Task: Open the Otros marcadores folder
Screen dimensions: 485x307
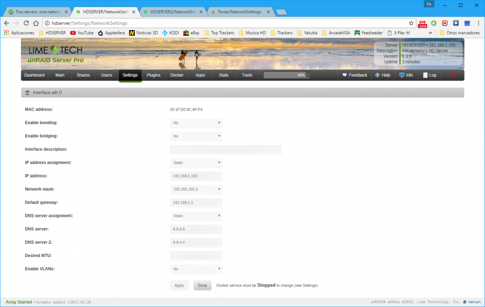Action: (460, 33)
